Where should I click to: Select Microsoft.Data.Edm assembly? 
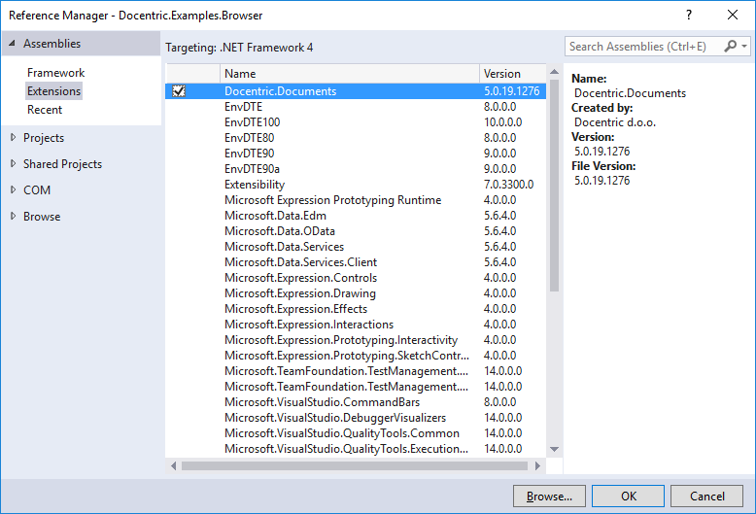(356, 216)
